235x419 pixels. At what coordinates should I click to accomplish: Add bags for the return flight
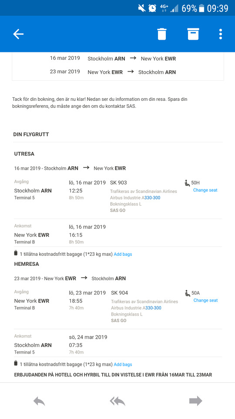pos(123,364)
